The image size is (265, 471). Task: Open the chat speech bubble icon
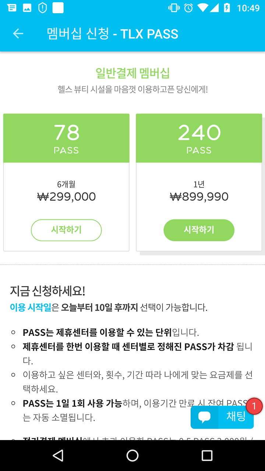[204, 417]
